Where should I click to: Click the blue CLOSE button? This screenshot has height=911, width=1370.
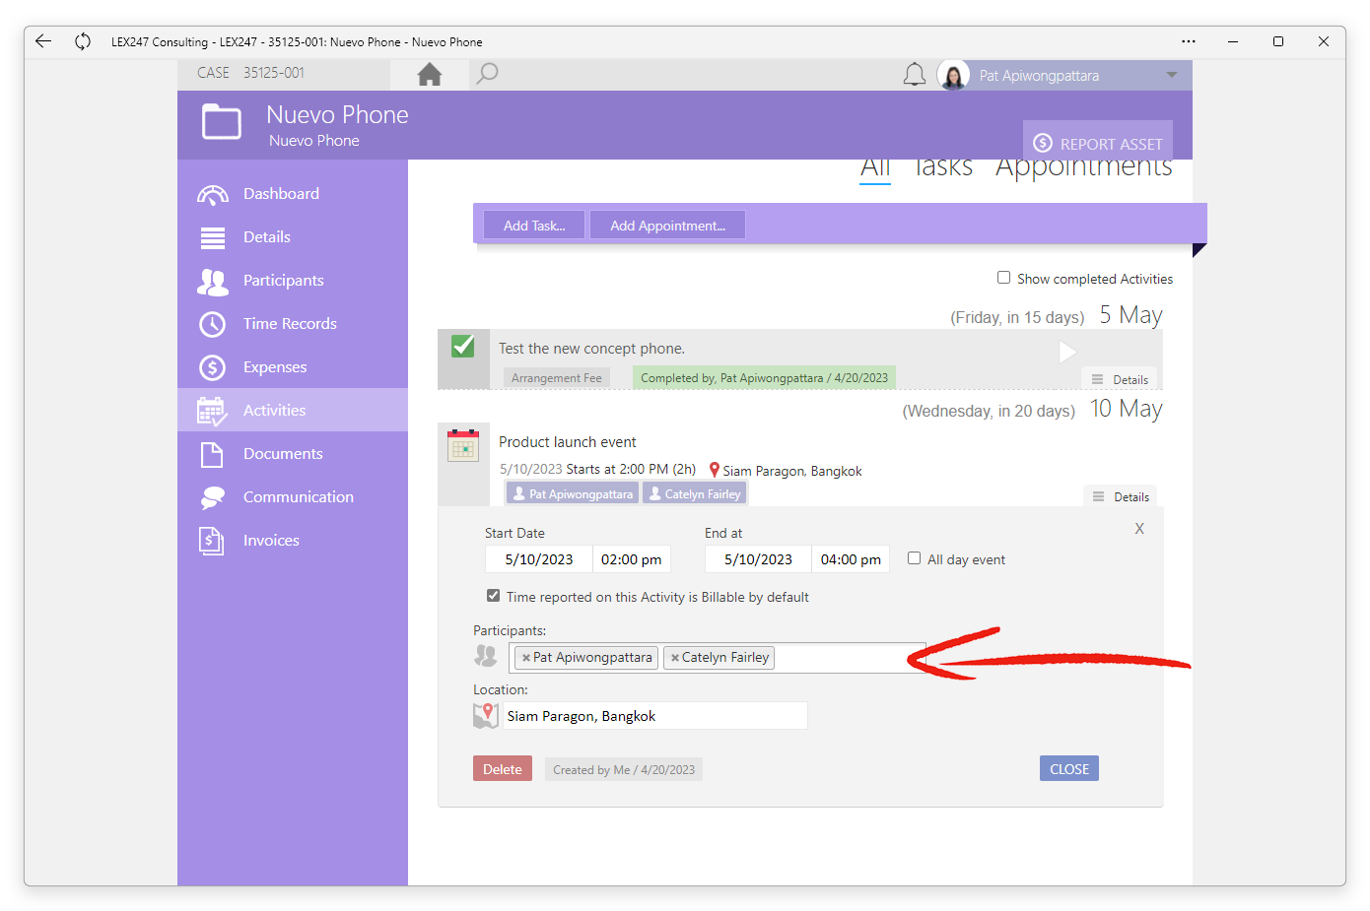[x=1069, y=769]
